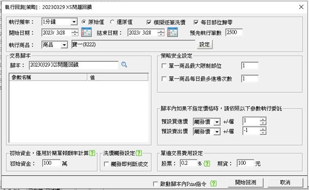Click the 結束日期 date spinner arrows
This screenshot has height=190, width=309.
[161, 33]
